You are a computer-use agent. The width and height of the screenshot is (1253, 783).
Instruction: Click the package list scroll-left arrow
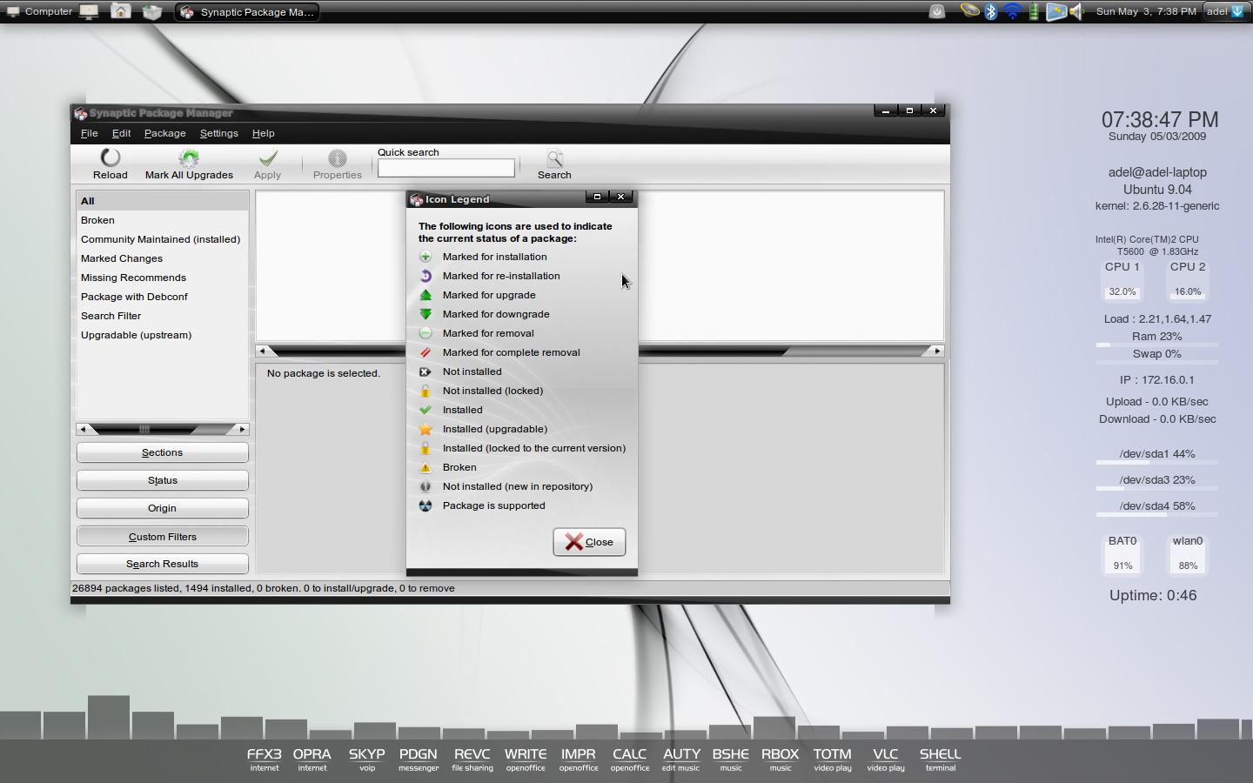click(x=262, y=351)
